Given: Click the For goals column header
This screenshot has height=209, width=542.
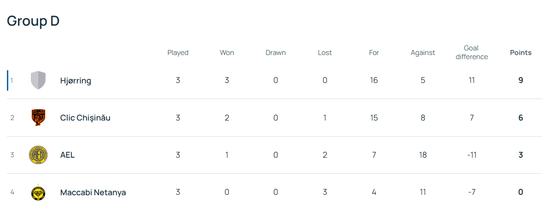Looking at the screenshot, I should click(x=374, y=53).
